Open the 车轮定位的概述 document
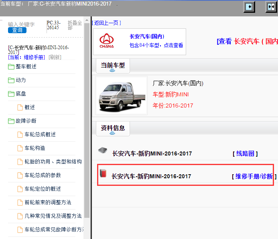278x239 pixels. point(43,189)
